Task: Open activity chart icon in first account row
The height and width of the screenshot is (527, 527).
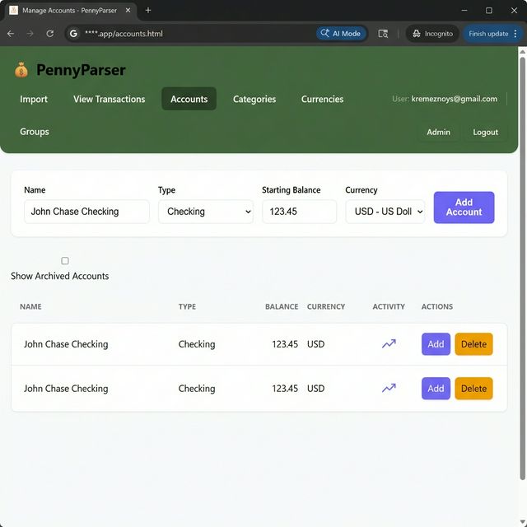Action: (x=389, y=344)
